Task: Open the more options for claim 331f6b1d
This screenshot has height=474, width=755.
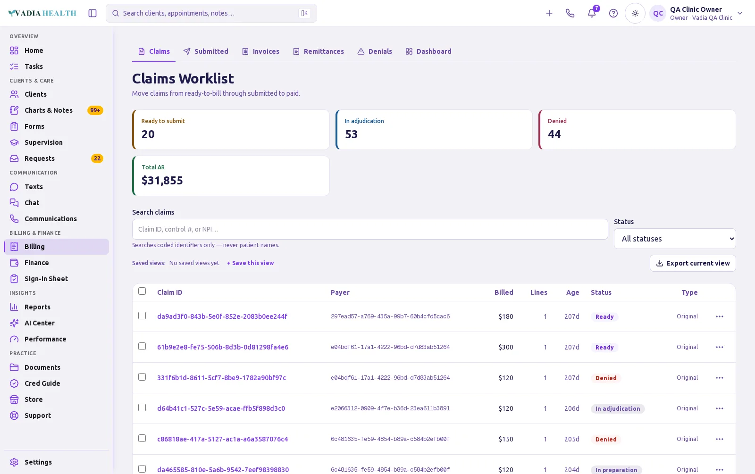Action: (x=720, y=378)
